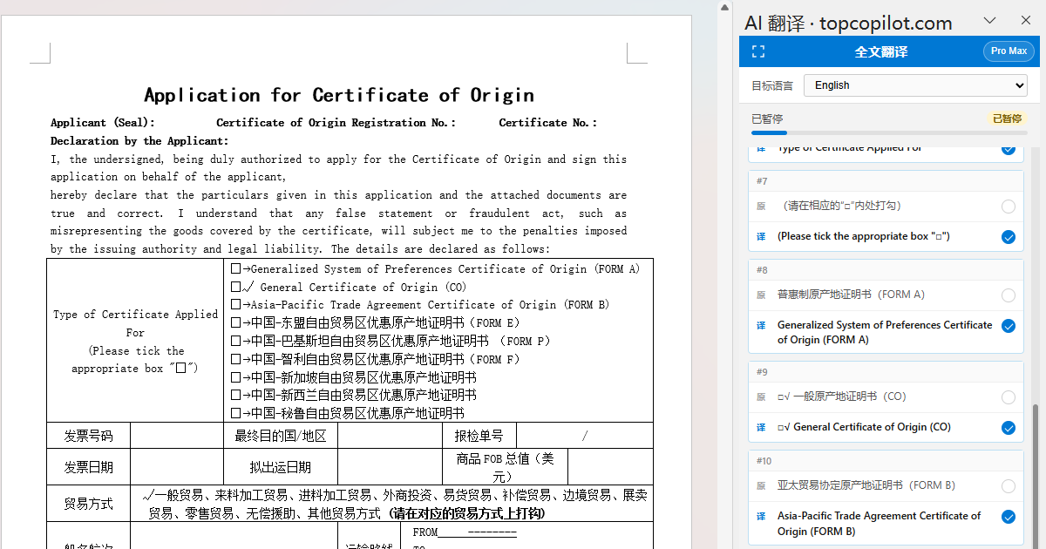Click the blank cell right of 发票号码
The image size is (1046, 549).
point(177,436)
